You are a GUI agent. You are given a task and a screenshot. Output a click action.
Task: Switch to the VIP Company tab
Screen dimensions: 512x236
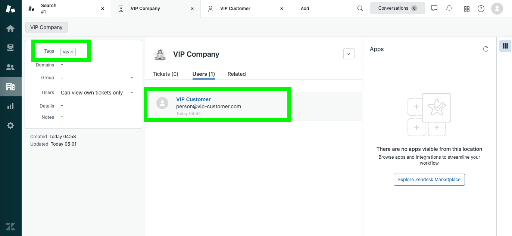(x=156, y=9)
